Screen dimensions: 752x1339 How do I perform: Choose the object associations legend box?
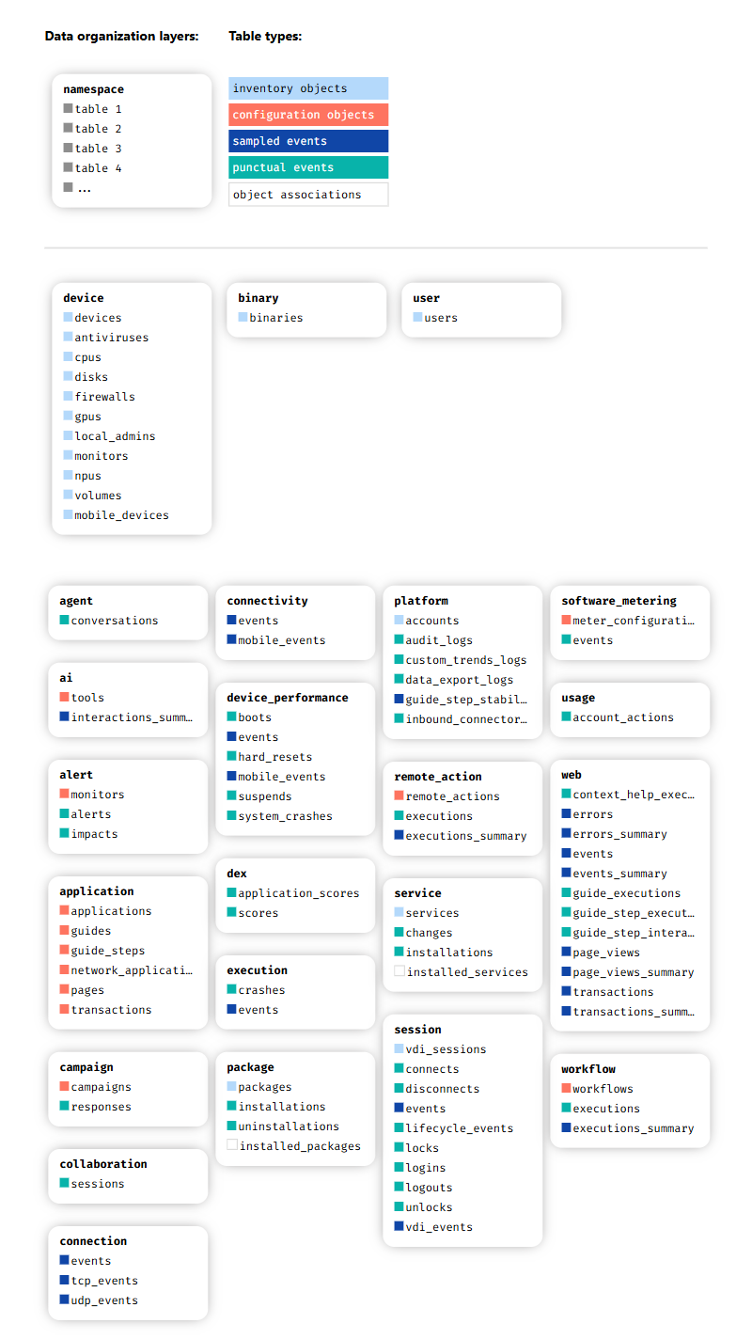(308, 195)
